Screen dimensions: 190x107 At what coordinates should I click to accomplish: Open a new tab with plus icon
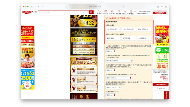pyautogui.click(x=162, y=7)
